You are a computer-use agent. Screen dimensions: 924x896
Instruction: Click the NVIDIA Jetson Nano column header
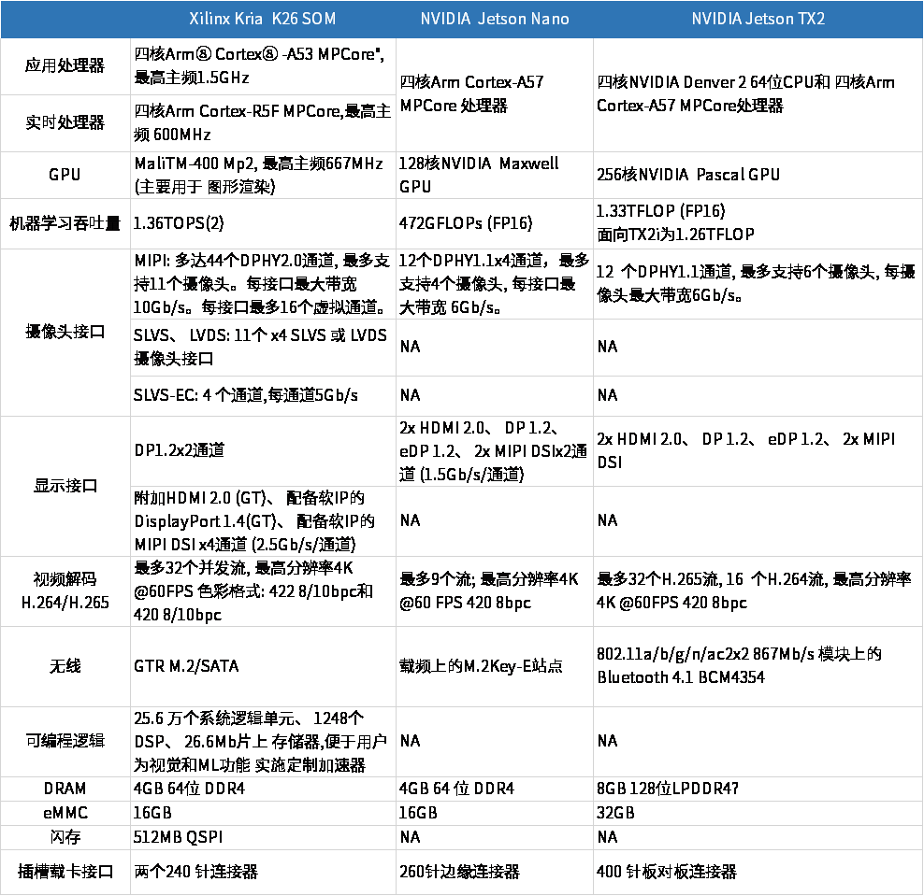[495, 19]
